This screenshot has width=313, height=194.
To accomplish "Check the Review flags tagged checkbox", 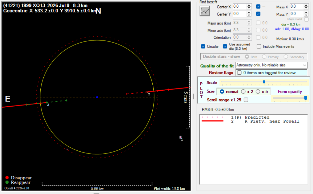I will click(x=239, y=73).
